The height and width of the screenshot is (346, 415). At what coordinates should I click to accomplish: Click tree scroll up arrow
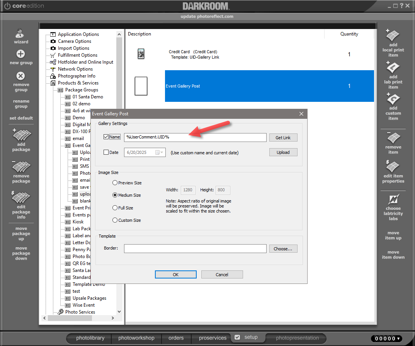(119, 34)
